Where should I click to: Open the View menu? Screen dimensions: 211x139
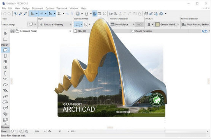[17, 8]
